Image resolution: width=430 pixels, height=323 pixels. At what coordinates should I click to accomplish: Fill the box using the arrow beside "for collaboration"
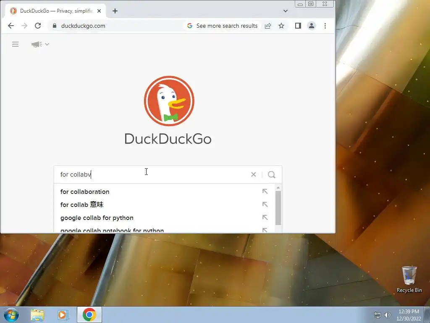click(x=265, y=191)
